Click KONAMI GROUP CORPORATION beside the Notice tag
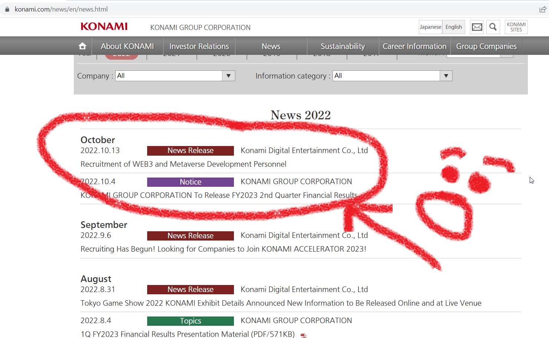The width and height of the screenshot is (549, 338). coord(296,182)
